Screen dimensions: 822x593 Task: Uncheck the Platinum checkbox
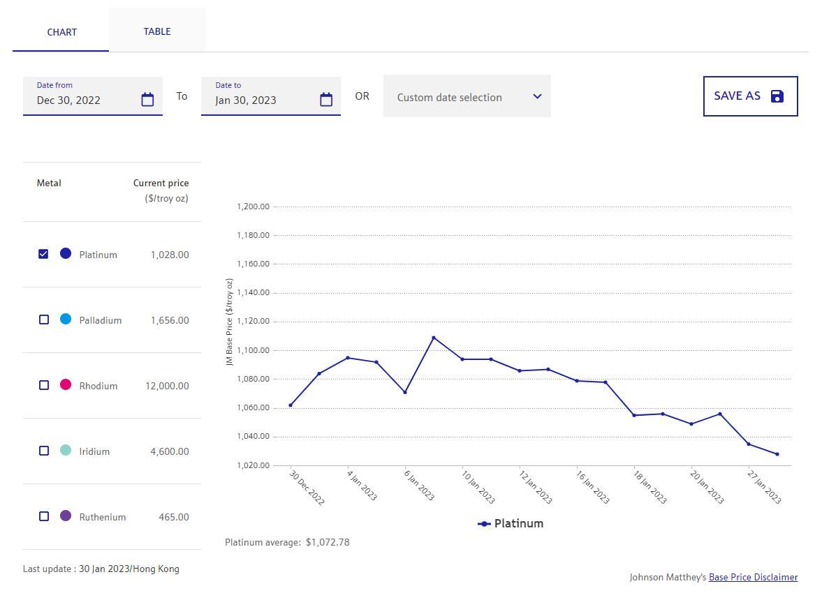click(x=43, y=254)
